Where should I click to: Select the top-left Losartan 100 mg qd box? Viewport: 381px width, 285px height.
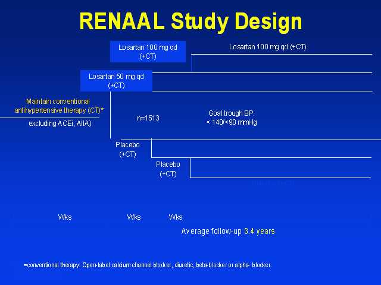[148, 52]
